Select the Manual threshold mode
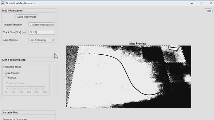214x120 pixels. coord(6,78)
